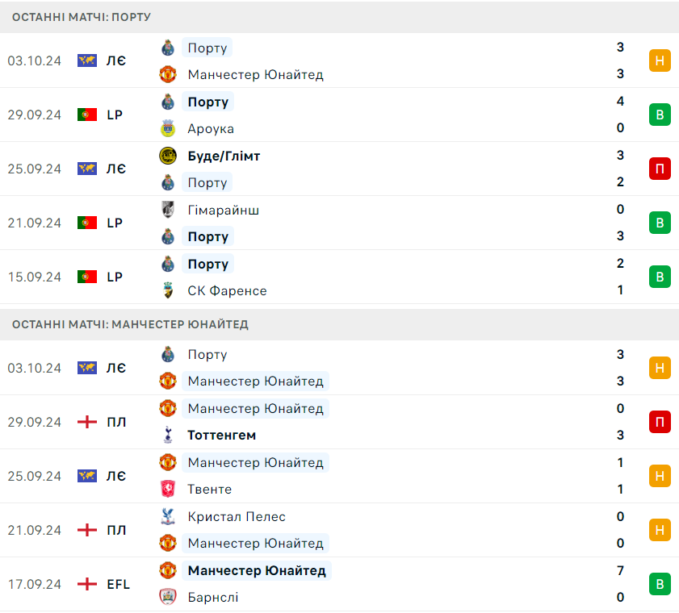Image resolution: width=679 pixels, height=613 pixels.
Task: Select the Кристал Пелес team name
Action: 237,516
